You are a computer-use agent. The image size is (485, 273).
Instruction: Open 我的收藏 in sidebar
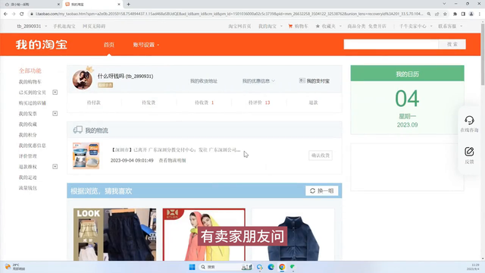click(x=28, y=124)
